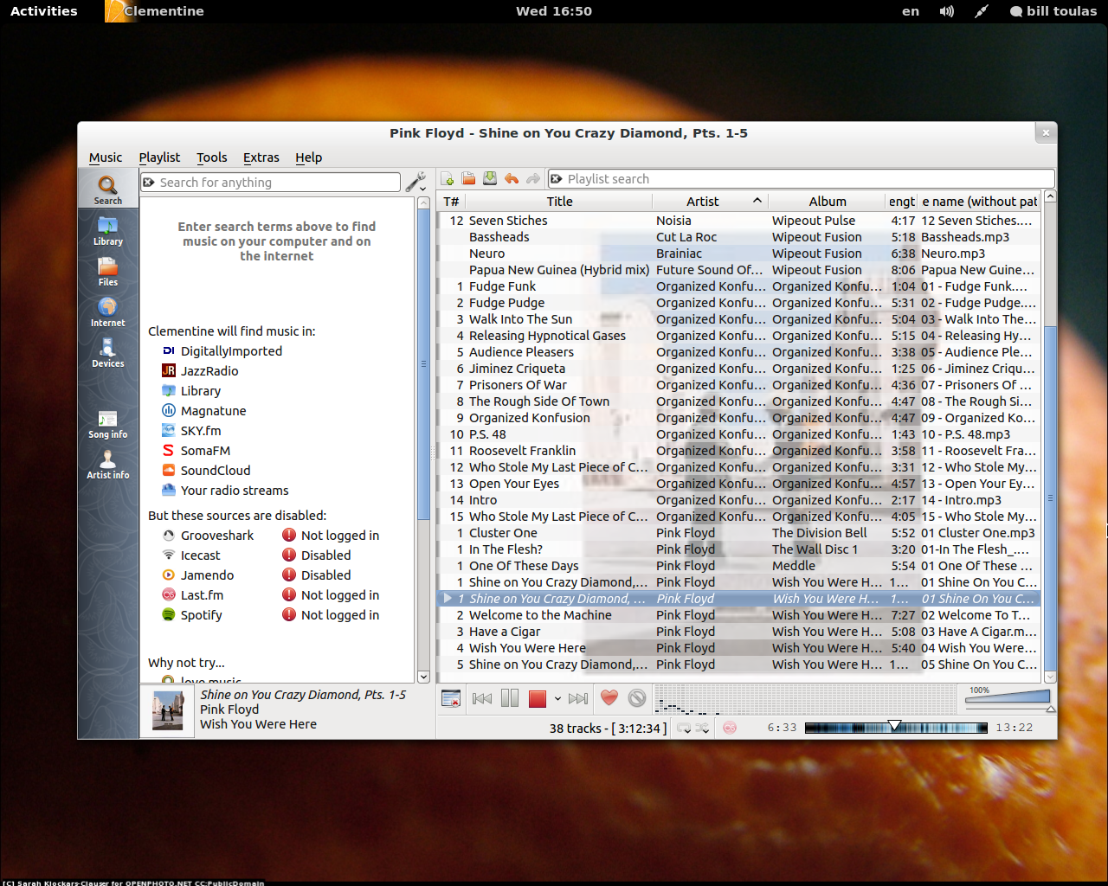This screenshot has height=886, width=1108.
Task: Click the Your radio streams icon
Action: 169,491
